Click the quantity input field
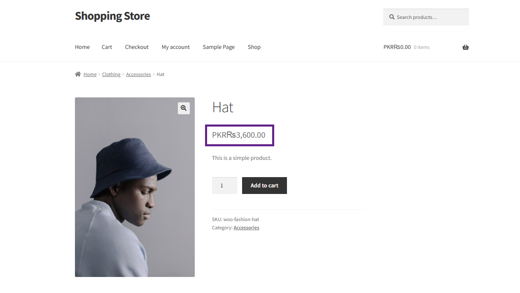520x293 pixels. 224,185
